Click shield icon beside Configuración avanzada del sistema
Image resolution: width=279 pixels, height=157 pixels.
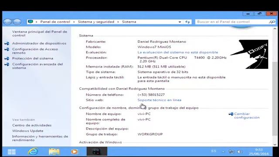[x=7, y=64]
